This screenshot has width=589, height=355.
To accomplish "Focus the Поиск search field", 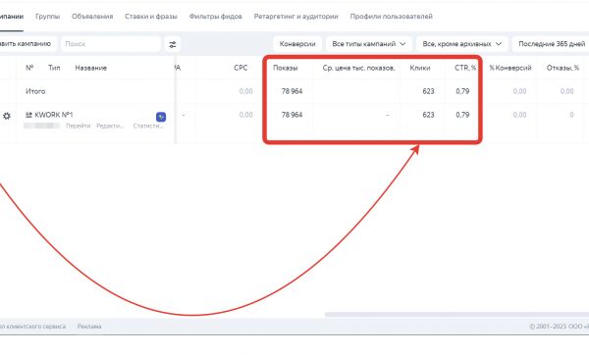I will click(x=111, y=44).
